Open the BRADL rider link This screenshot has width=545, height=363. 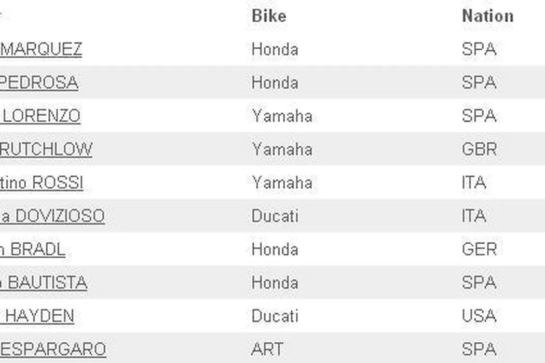tap(33, 249)
